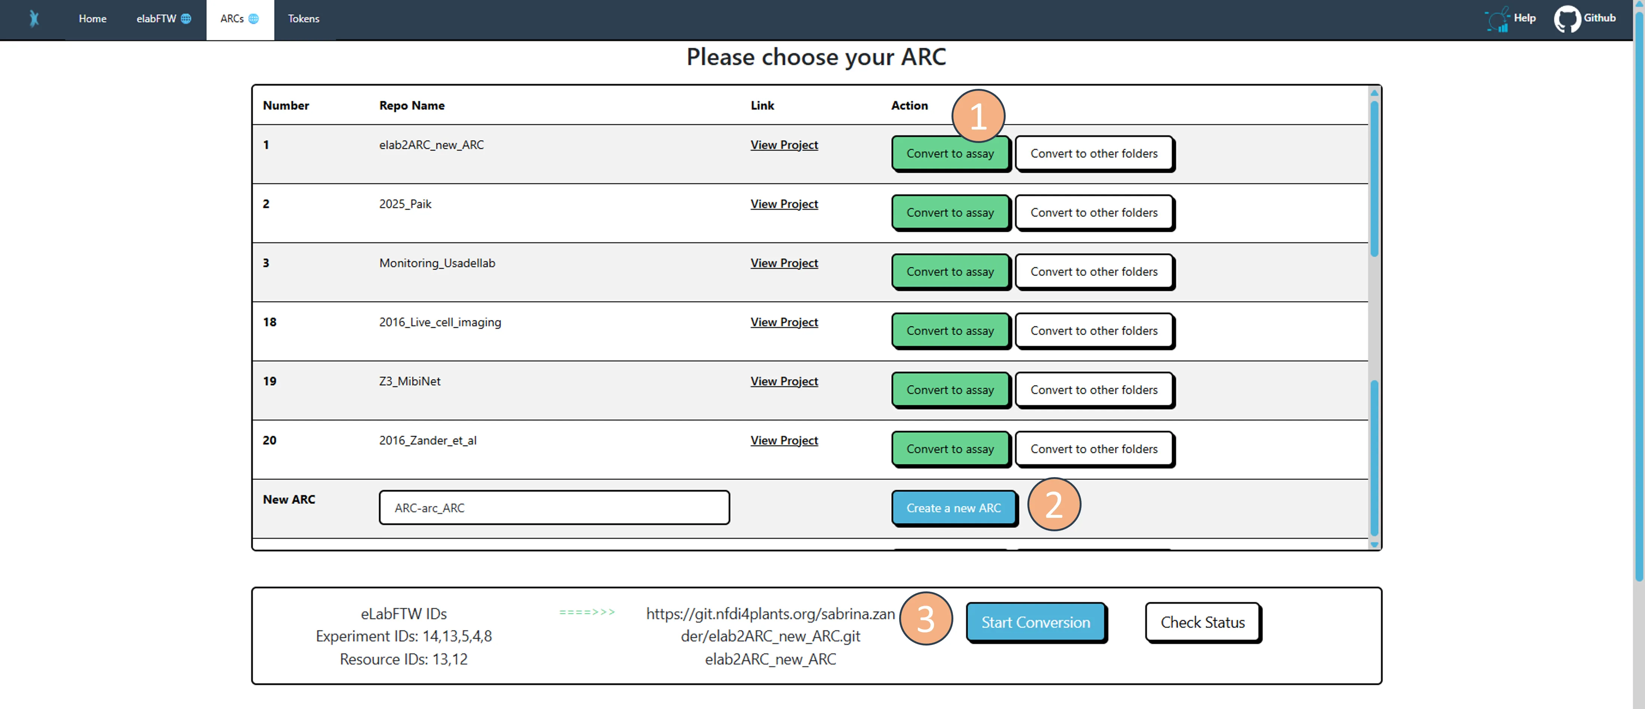Convert 2016_Zander_et_al to assay
Image resolution: width=1645 pixels, height=709 pixels.
[950, 449]
